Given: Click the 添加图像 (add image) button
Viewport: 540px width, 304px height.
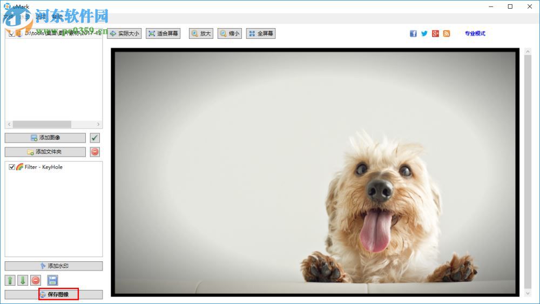Looking at the screenshot, I should (45, 138).
